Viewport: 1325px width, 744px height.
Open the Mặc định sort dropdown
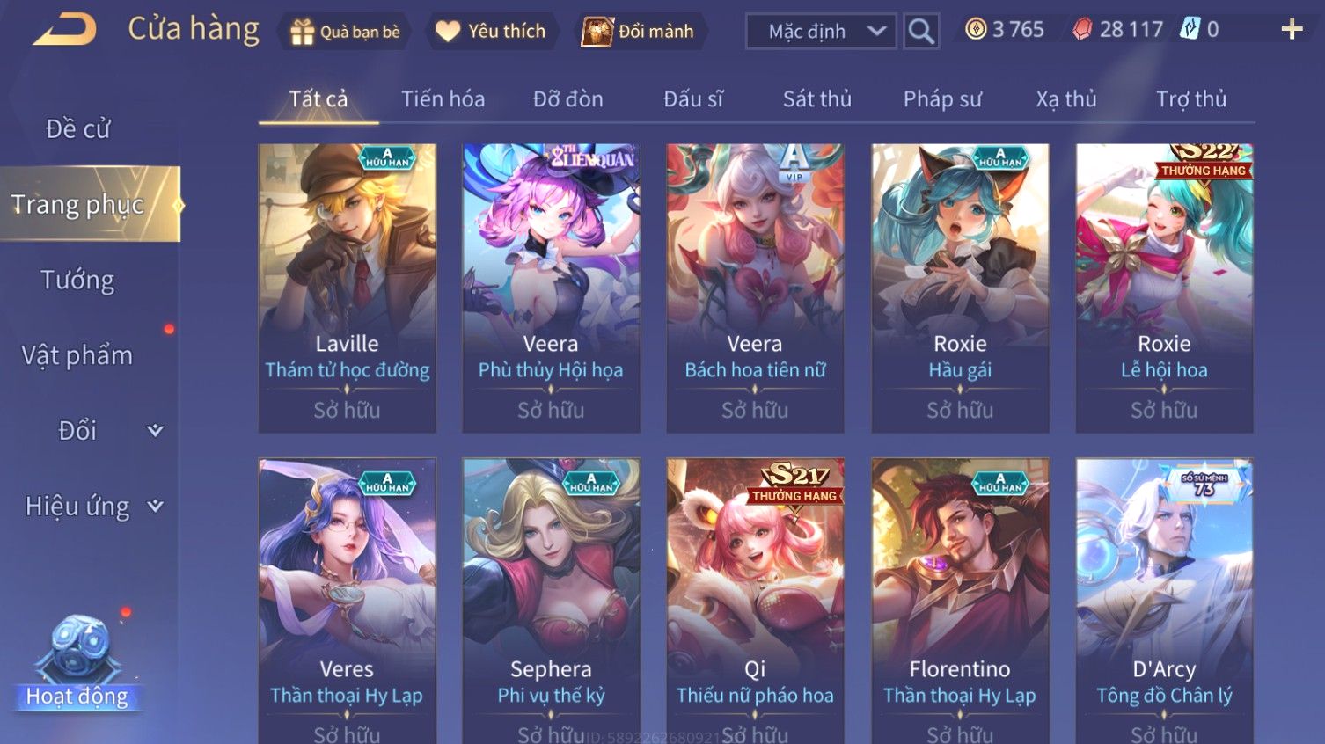(821, 32)
